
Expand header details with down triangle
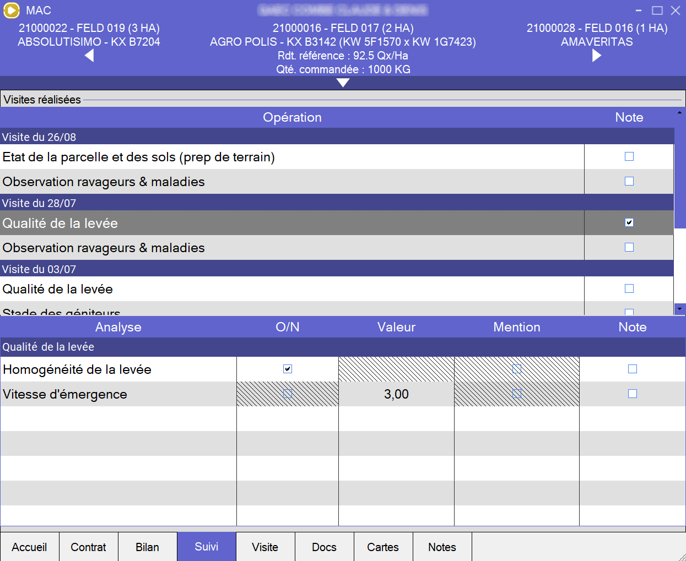(x=343, y=83)
